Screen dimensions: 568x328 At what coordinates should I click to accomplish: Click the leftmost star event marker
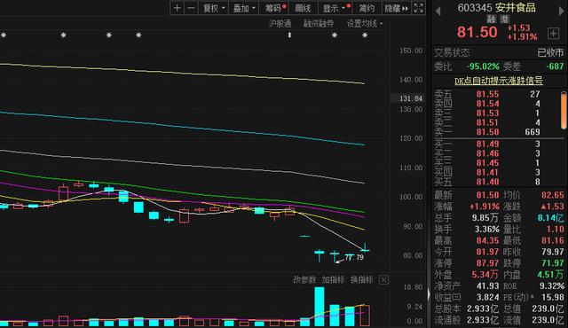[x=4, y=35]
